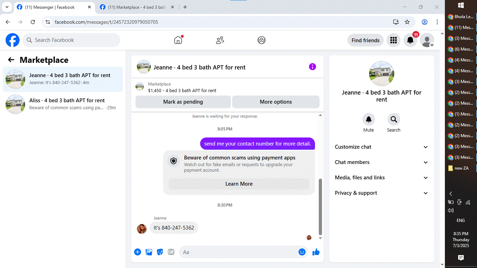Image resolution: width=477 pixels, height=268 pixels.
Task: Go back using the Marketplace arrow
Action: coord(11,60)
